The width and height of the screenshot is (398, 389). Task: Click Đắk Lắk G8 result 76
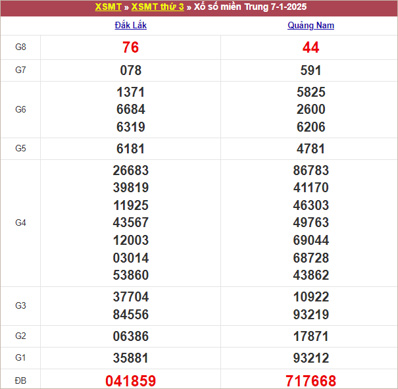click(130, 47)
